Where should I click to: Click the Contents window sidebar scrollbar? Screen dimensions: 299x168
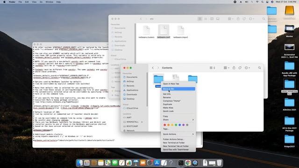(147, 90)
